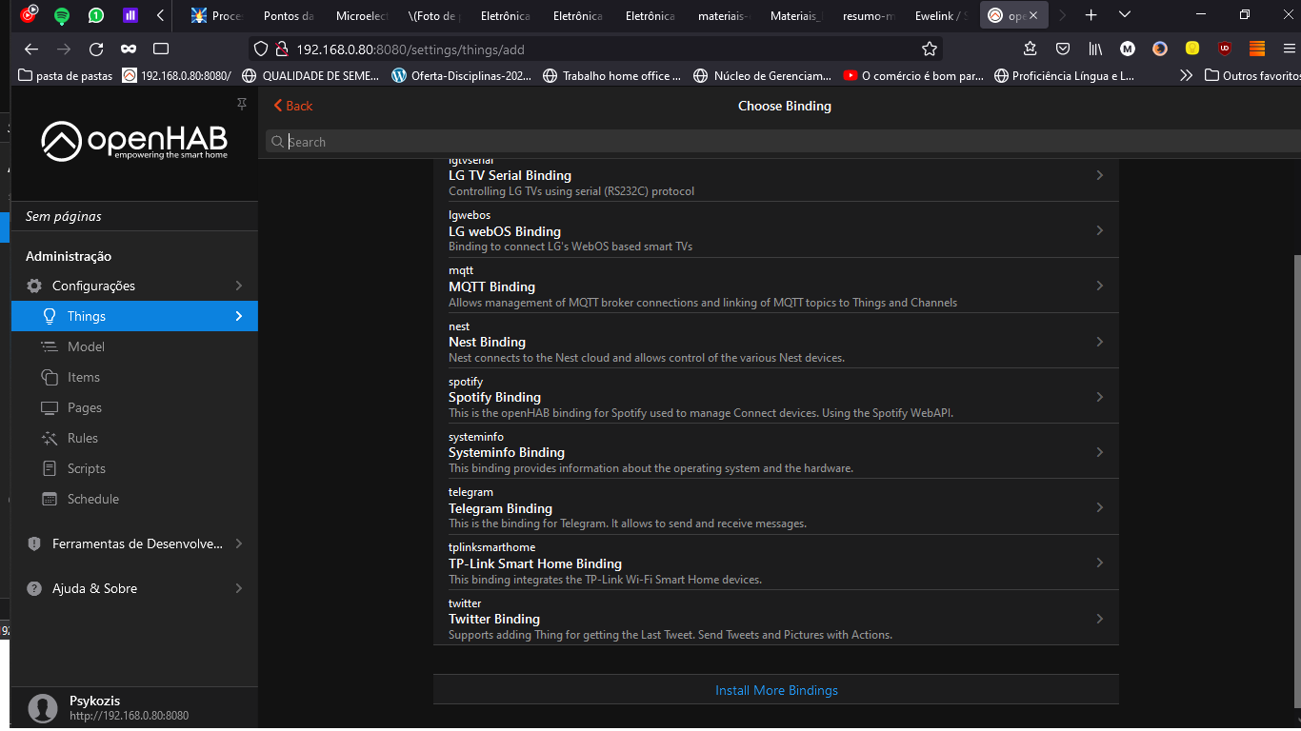Screen dimensions: 1301x731
Task: Click the binding Search field
Action: coord(781,142)
